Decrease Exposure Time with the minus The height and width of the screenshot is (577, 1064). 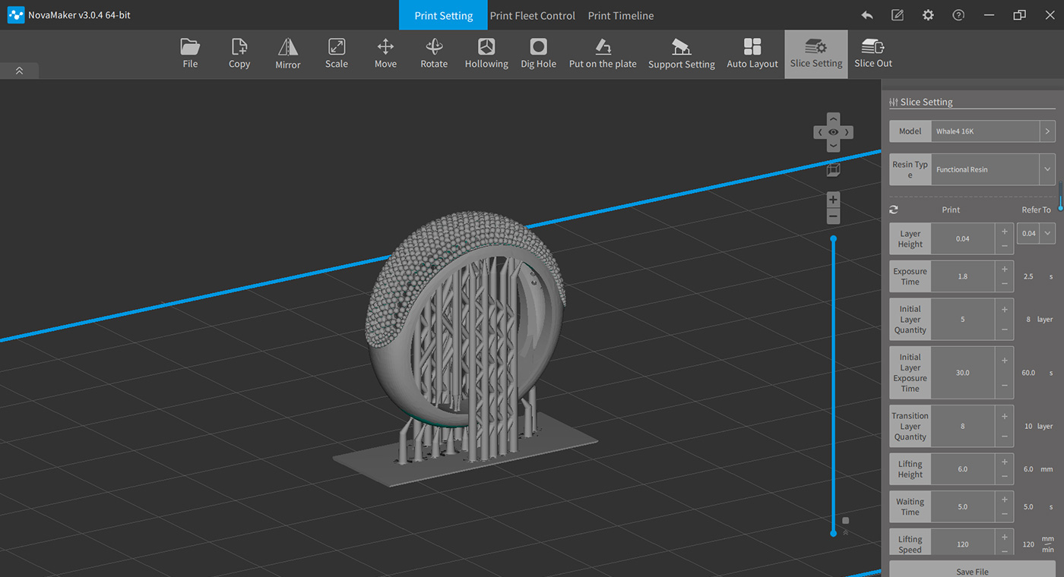coord(1005,284)
